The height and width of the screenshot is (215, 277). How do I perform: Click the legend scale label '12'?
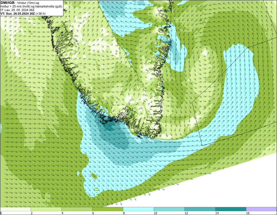[x=186, y=213]
